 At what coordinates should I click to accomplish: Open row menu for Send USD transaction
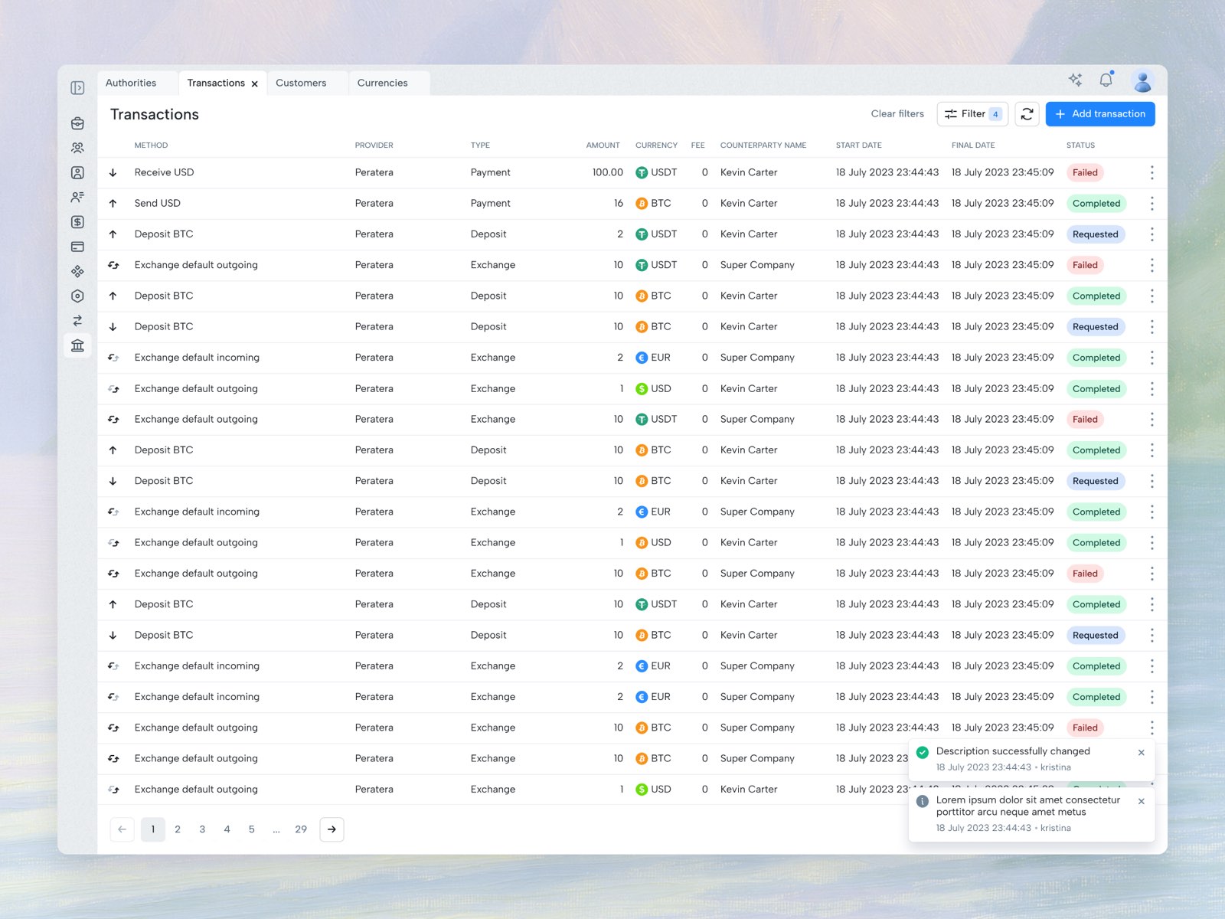click(1151, 204)
